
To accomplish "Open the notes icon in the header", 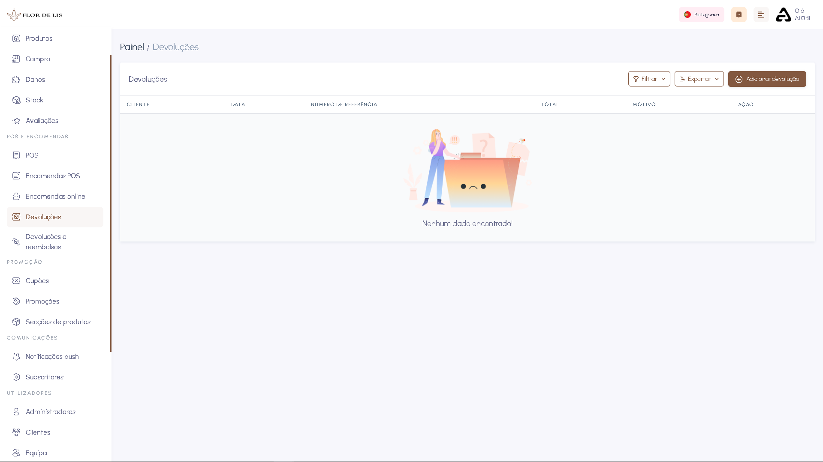I will pos(739,14).
